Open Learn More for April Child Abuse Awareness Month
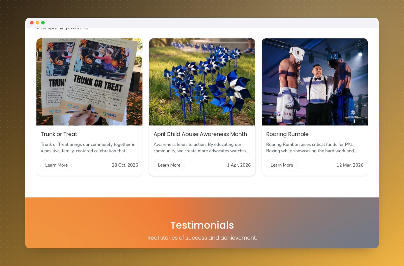 (169, 165)
